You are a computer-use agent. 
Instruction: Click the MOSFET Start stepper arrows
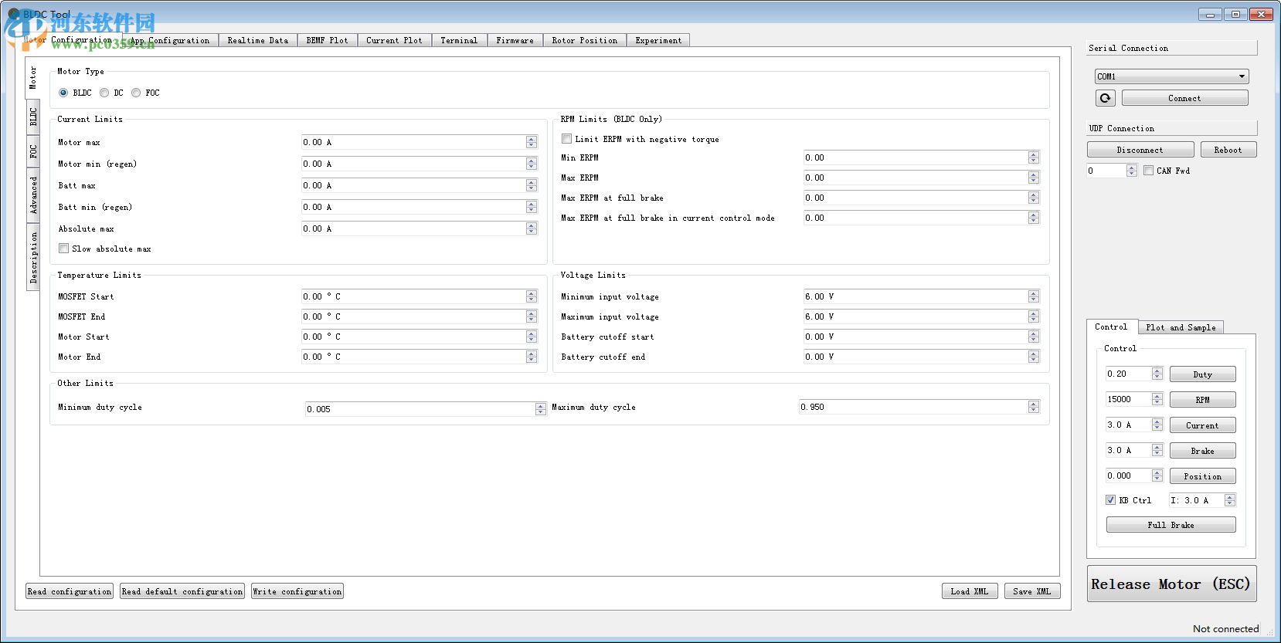pyautogui.click(x=532, y=296)
